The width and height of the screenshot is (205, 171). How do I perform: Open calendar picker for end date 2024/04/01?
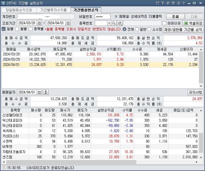(x=68, y=23)
